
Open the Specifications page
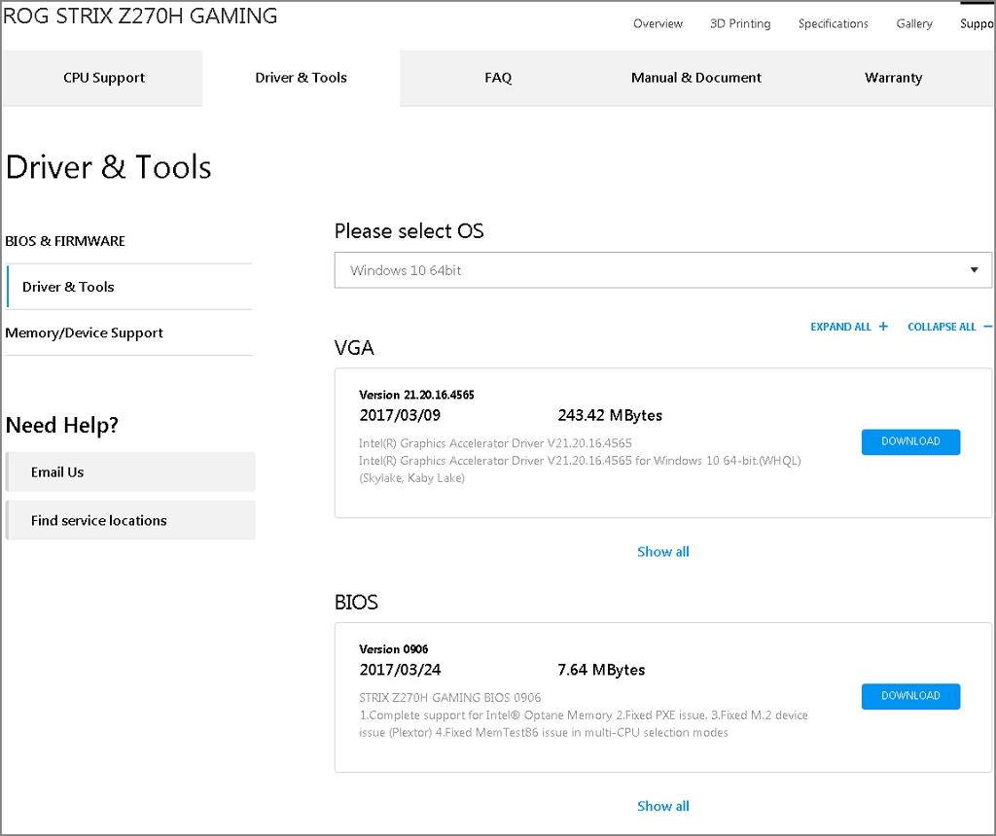pyautogui.click(x=833, y=23)
